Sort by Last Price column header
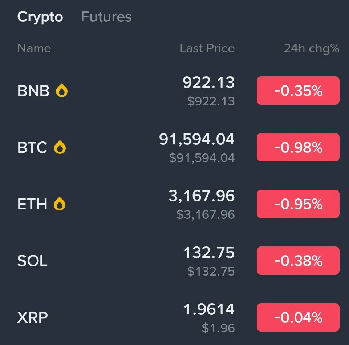 click(207, 48)
